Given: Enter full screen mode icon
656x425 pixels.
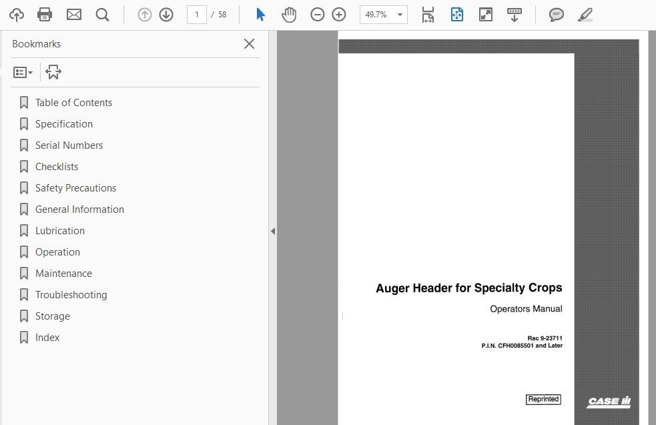Looking at the screenshot, I should tap(486, 15).
